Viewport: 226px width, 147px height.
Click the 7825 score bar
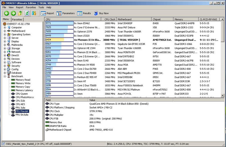[59, 28]
